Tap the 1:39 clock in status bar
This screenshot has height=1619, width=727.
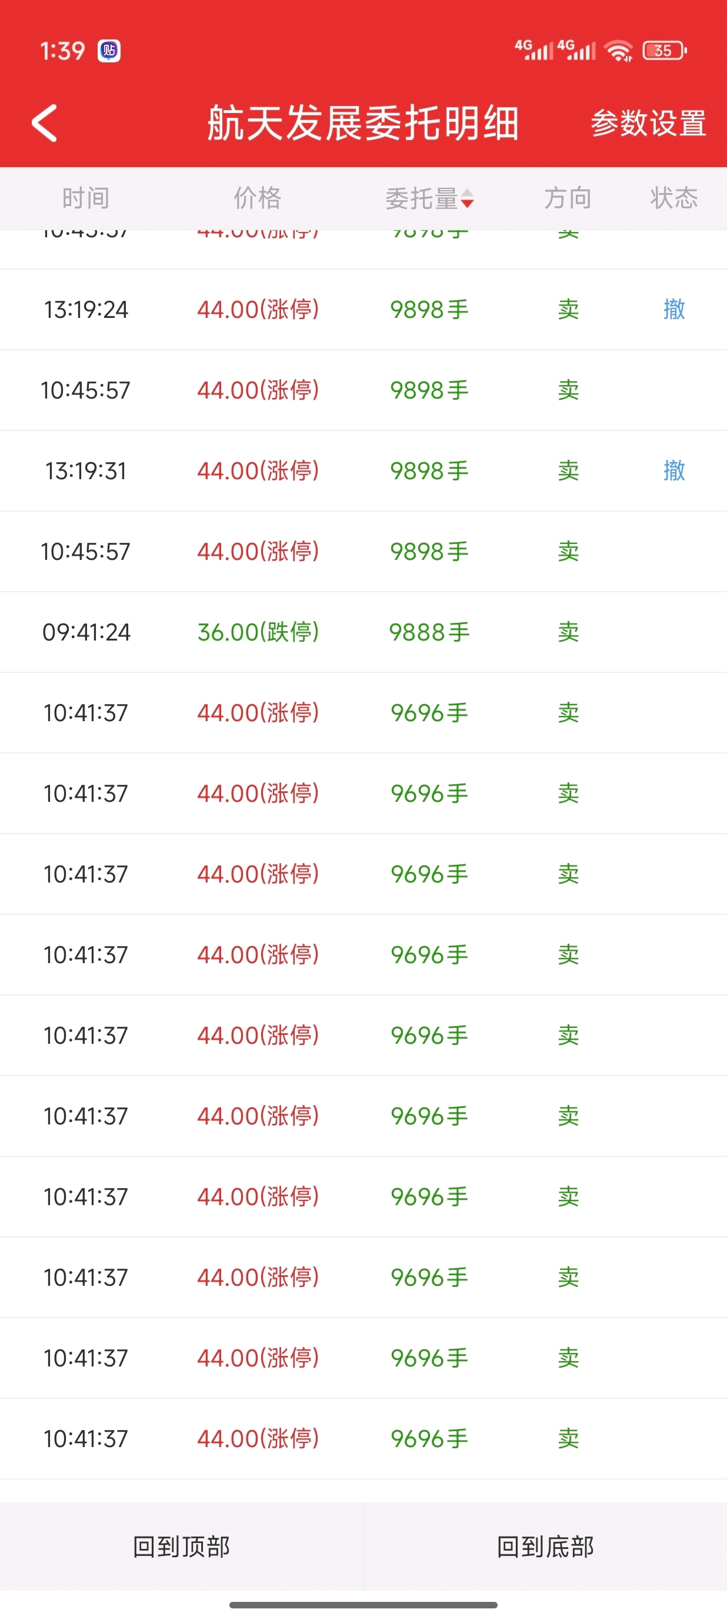pos(62,50)
